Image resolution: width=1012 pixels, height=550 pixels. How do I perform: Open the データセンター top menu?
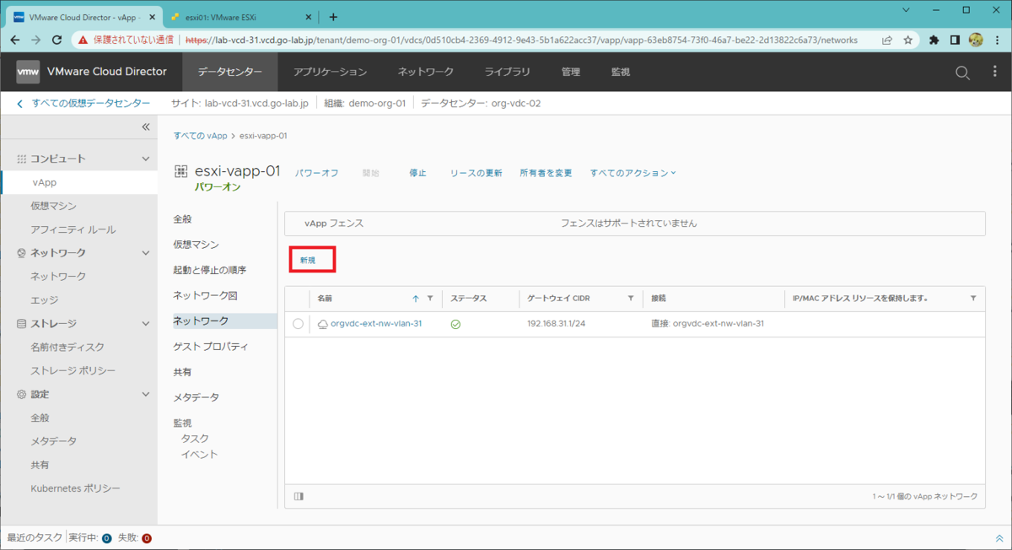click(230, 72)
